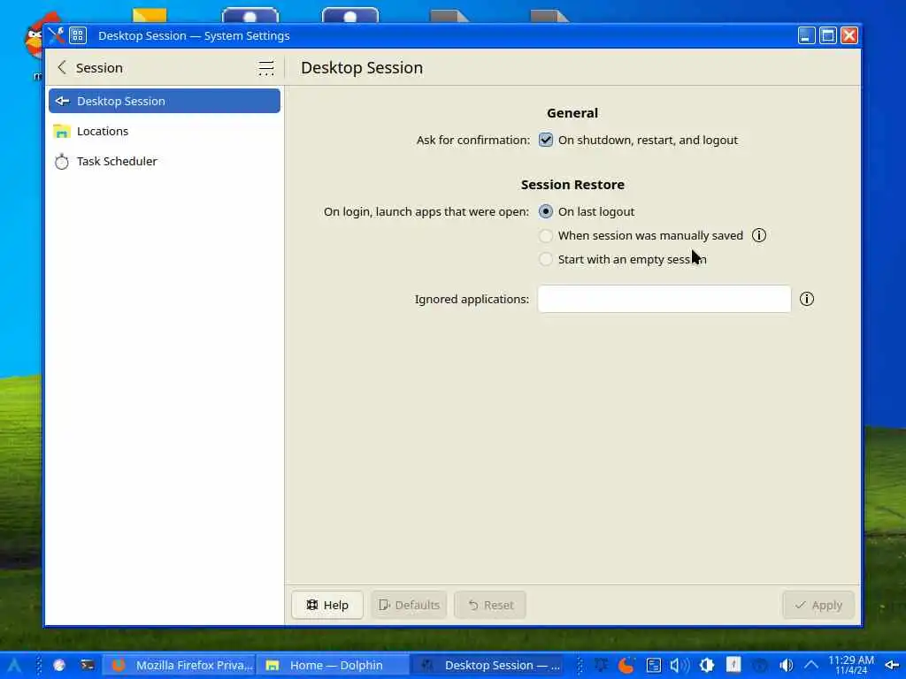Click the left-arrow button at the taskbar end
The width and height of the screenshot is (906, 679).
892,665
